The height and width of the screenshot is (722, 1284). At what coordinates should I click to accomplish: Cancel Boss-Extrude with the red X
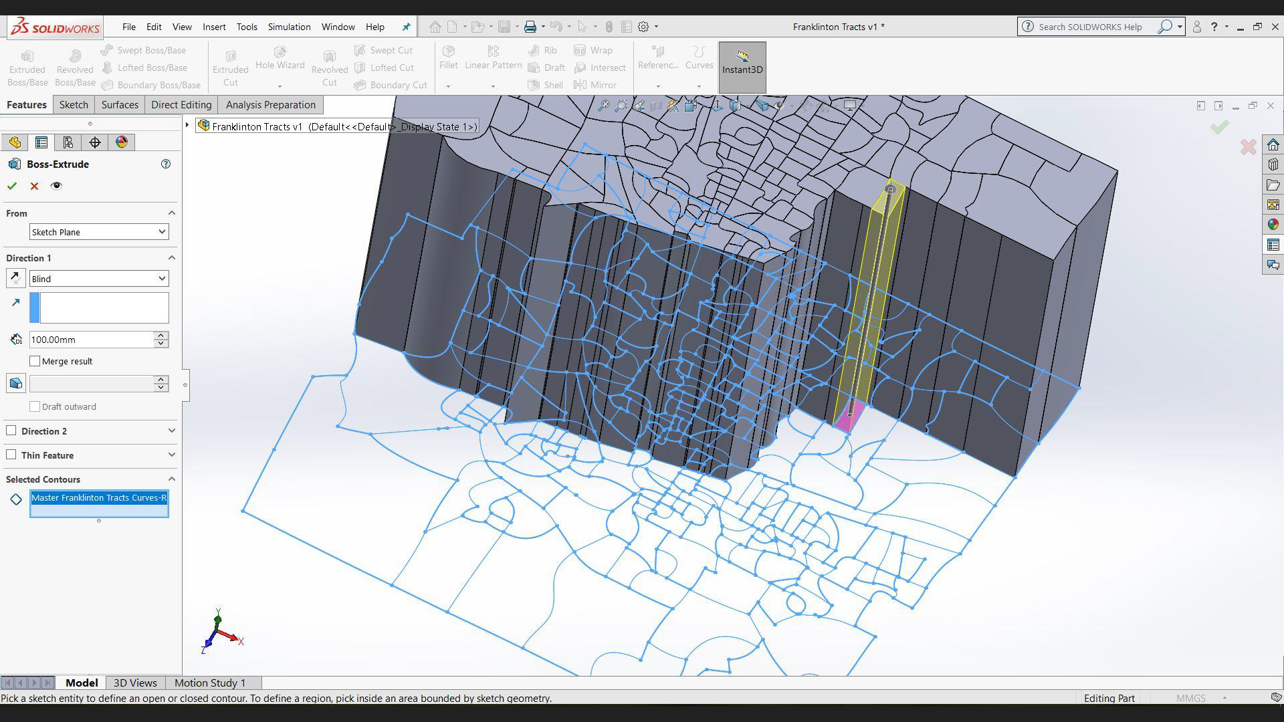(34, 186)
